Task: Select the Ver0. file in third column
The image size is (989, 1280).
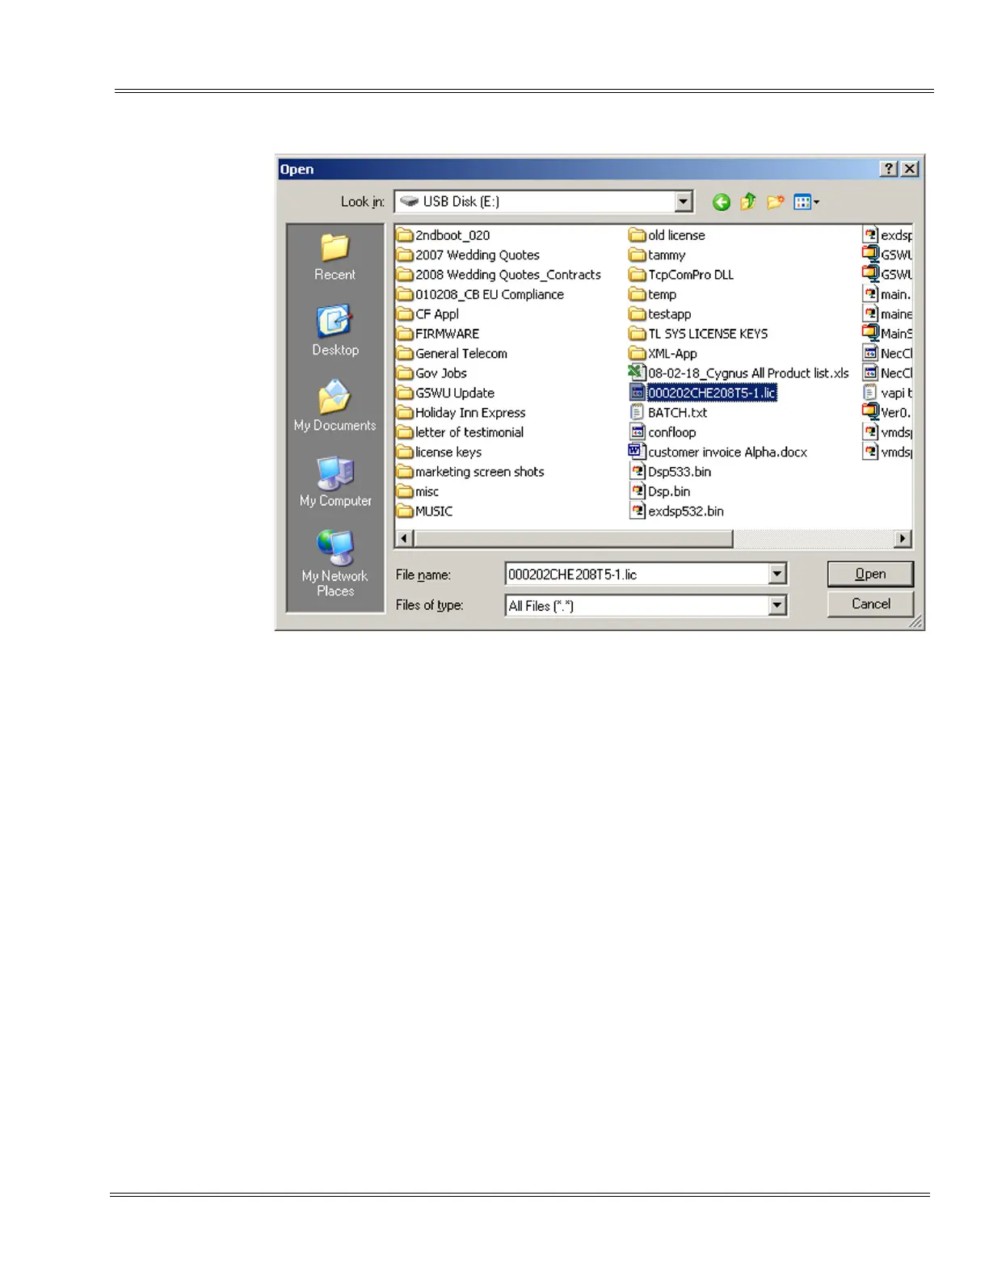Action: [887, 413]
